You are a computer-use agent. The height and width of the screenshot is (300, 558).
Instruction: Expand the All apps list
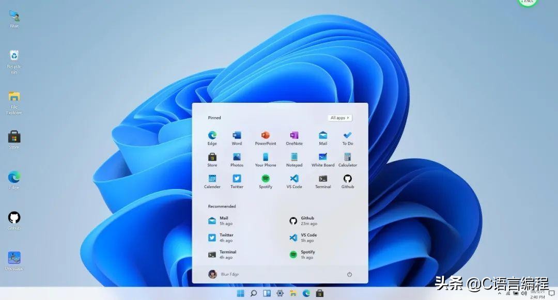point(339,118)
